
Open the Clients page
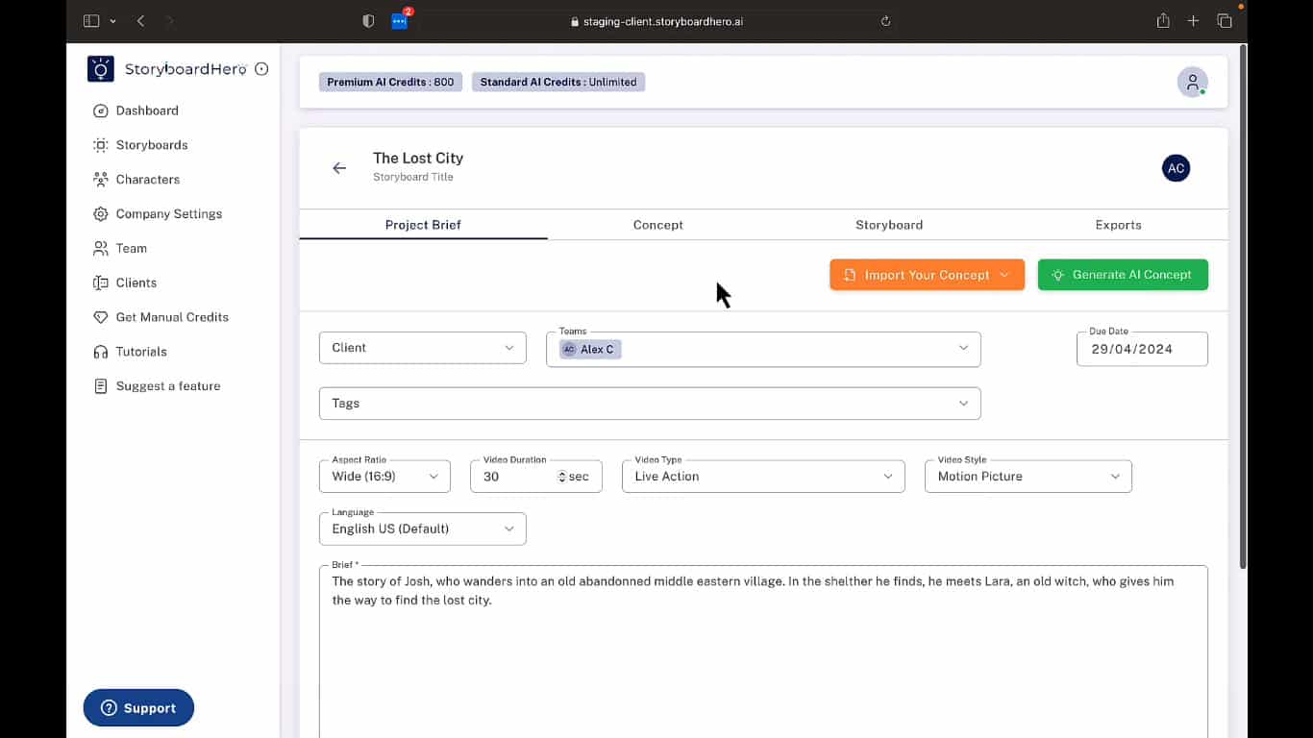click(x=125, y=283)
